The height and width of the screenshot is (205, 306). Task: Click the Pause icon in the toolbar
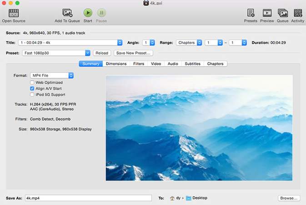point(101,13)
